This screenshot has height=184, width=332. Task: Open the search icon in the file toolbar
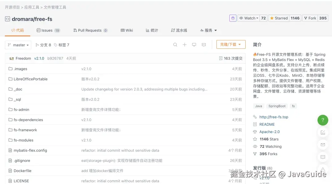pyautogui.click(x=175, y=44)
